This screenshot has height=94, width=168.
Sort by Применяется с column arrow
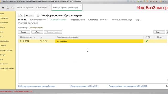35,37
